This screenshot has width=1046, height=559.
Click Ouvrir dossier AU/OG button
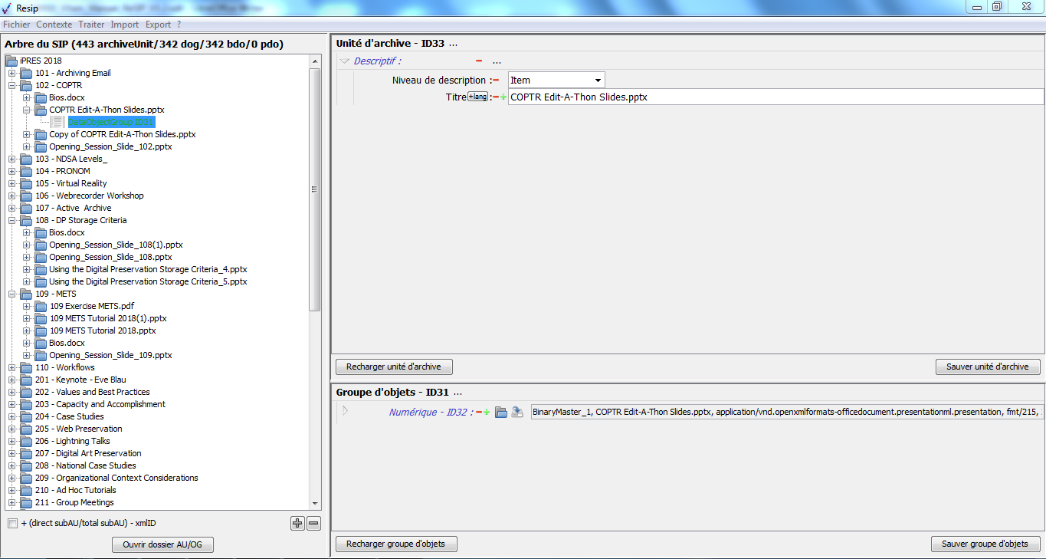point(162,545)
